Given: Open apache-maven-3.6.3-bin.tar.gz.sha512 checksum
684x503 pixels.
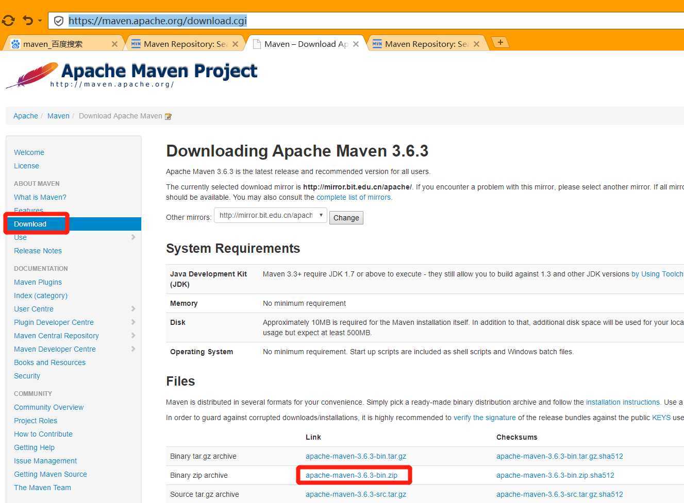Looking at the screenshot, I should coord(560,456).
